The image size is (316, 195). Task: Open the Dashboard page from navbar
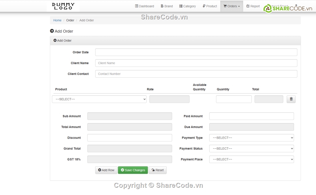click(x=144, y=6)
